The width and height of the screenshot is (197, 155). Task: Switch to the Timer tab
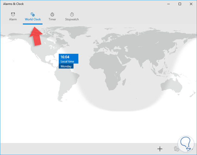(52, 17)
